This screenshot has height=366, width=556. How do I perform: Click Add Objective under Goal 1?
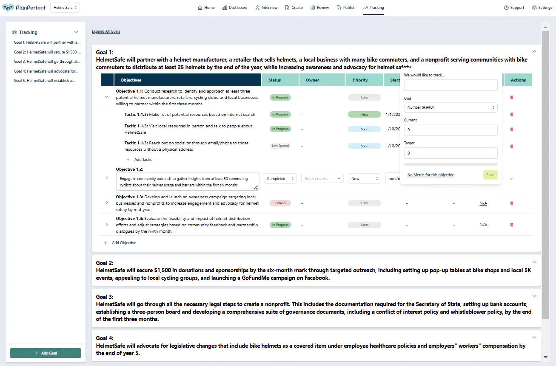(120, 243)
